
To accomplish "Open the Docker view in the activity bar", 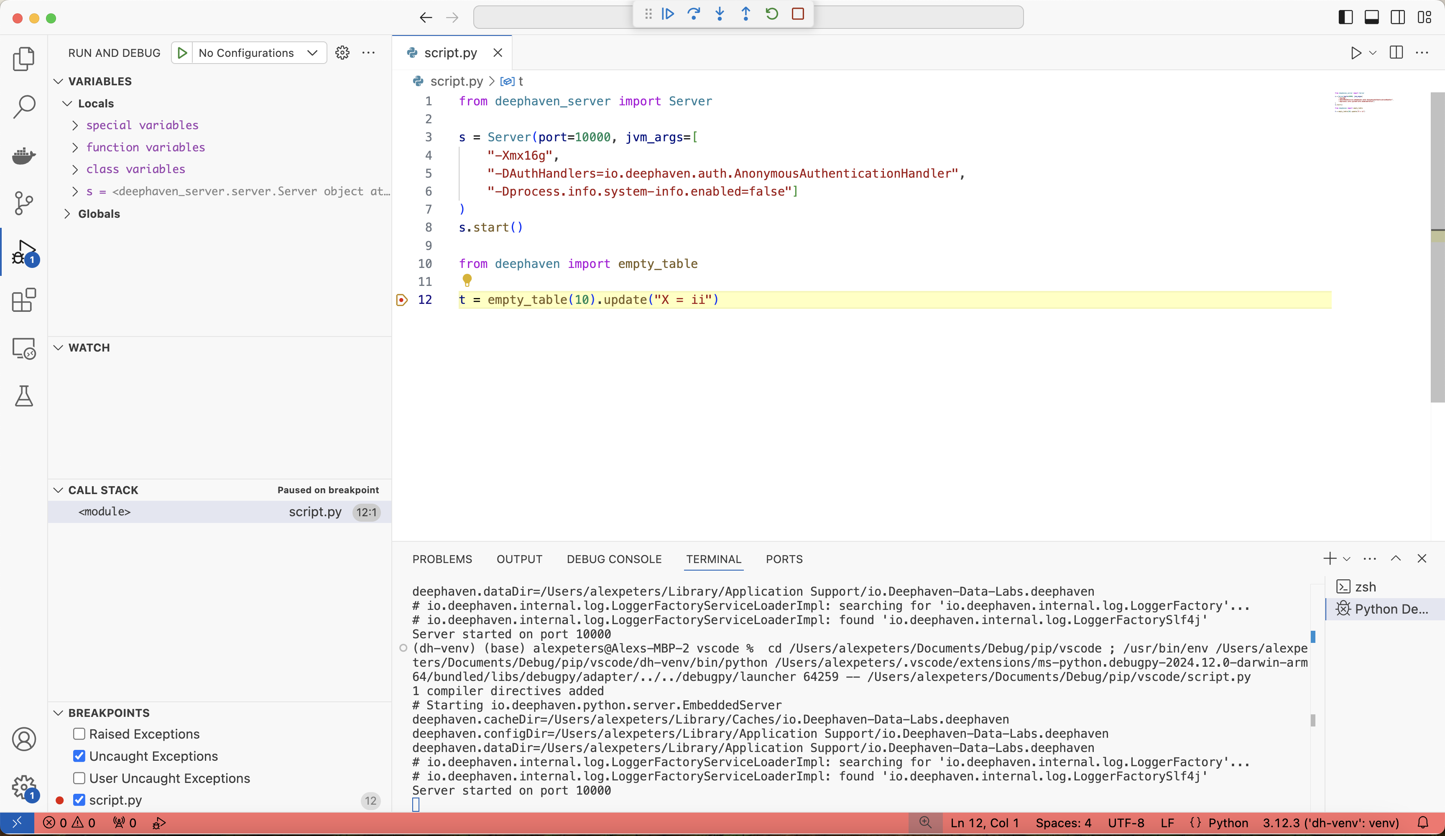I will pos(23,155).
